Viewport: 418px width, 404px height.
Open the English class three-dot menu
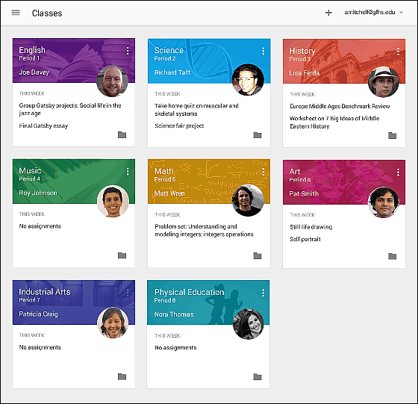tap(128, 51)
